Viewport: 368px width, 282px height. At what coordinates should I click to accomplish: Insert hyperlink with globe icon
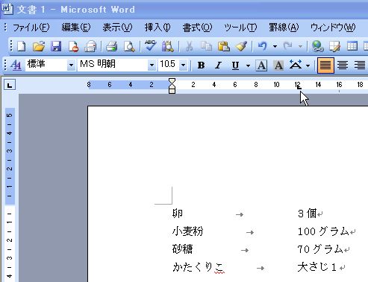[x=318, y=46]
